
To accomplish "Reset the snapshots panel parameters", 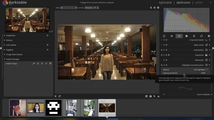I will (47, 35).
